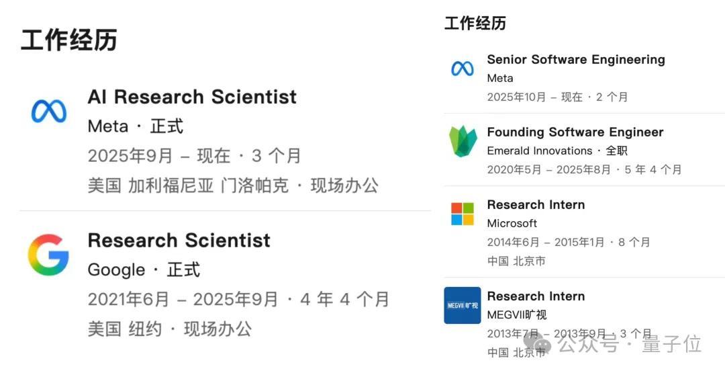Image resolution: width=725 pixels, height=373 pixels.
Task: Click the Google · 正式 company text
Action: (144, 270)
